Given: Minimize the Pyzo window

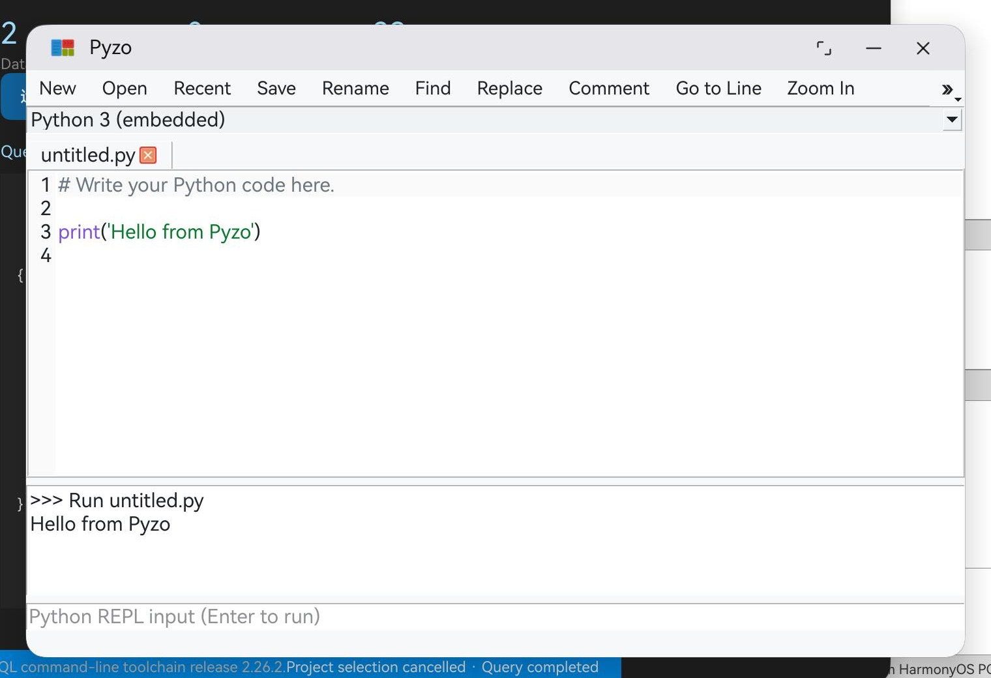Looking at the screenshot, I should tap(874, 48).
